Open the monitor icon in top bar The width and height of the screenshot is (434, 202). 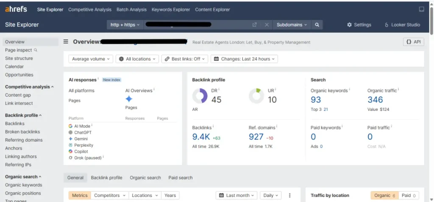pyautogui.click(x=421, y=9)
